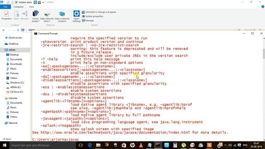Screen dimensions: 265x149
Task: Click the quick access properties gear icon
Action: (35, 2)
